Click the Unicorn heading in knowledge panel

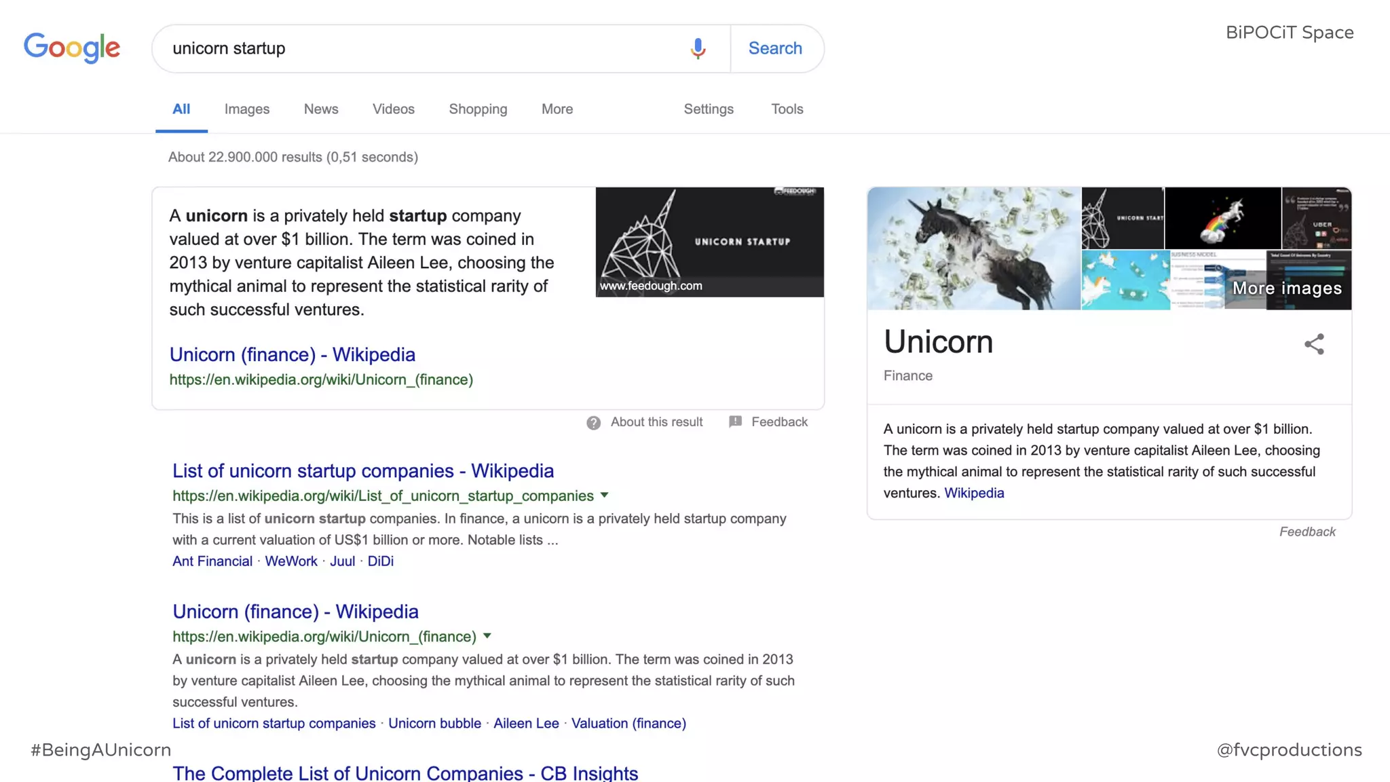click(x=938, y=342)
